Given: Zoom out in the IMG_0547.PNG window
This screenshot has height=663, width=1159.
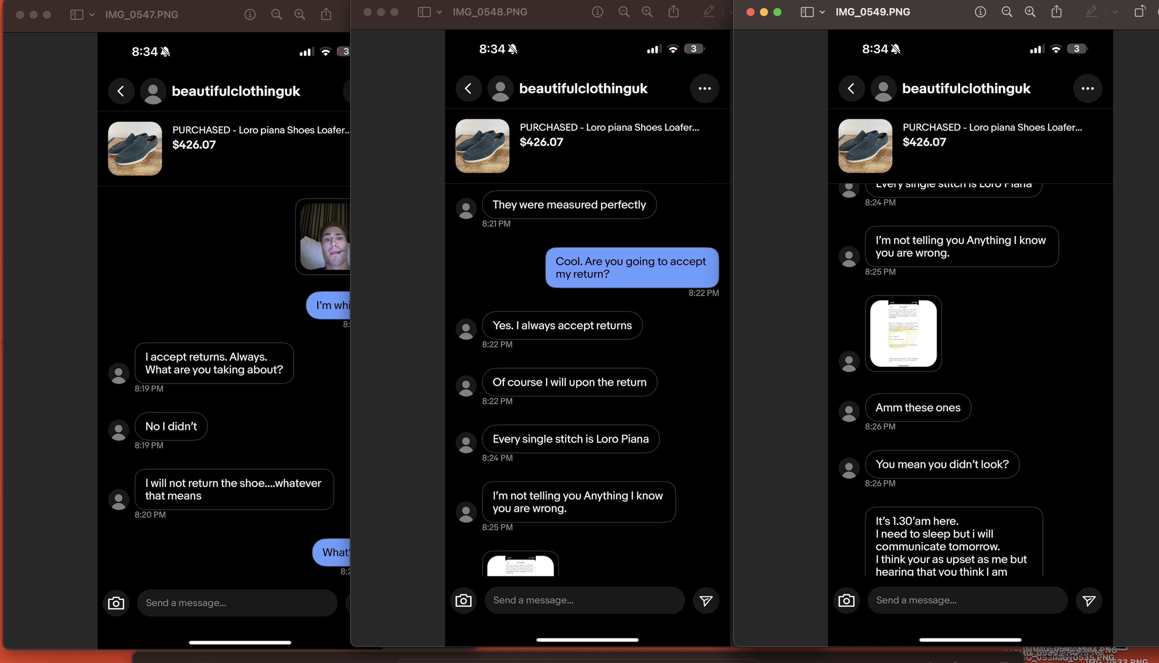Looking at the screenshot, I should point(276,14).
